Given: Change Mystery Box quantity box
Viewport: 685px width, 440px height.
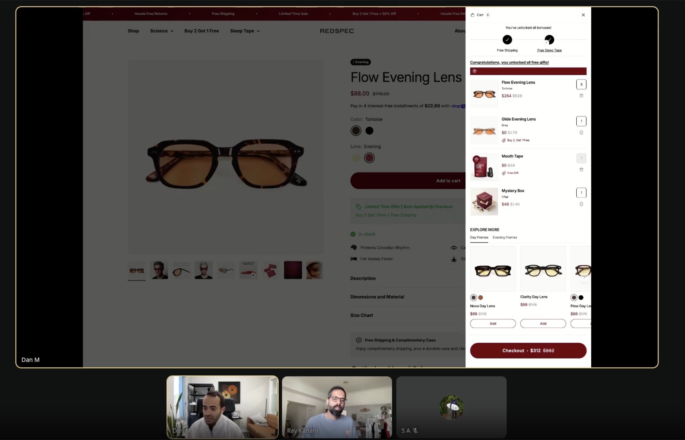Looking at the screenshot, I should pyautogui.click(x=581, y=193).
